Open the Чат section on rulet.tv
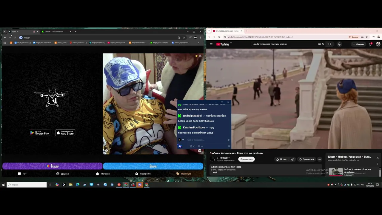Viewport: 382px width, 215px height. [x=22, y=173]
